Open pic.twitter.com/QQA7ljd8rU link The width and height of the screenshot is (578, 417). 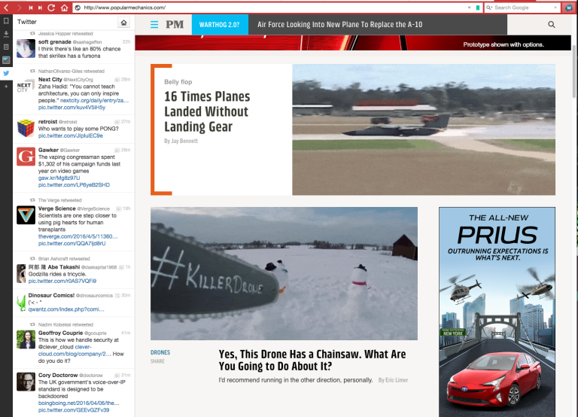click(x=72, y=243)
